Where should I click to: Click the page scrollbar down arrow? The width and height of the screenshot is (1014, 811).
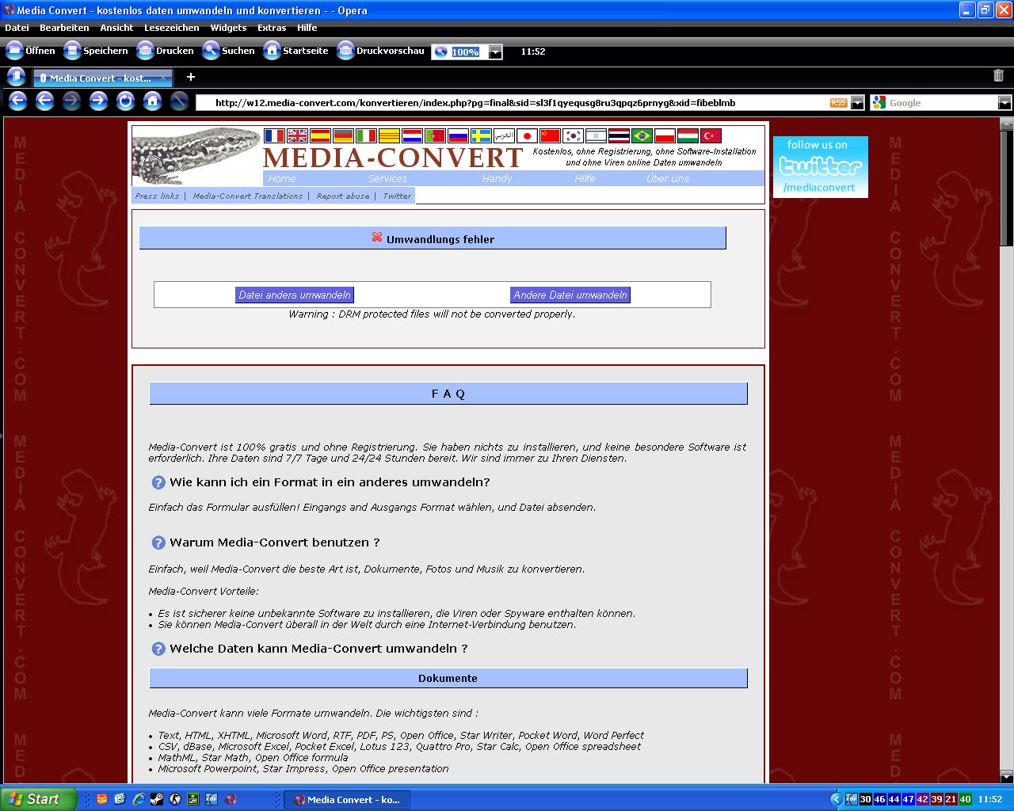tap(1007, 776)
